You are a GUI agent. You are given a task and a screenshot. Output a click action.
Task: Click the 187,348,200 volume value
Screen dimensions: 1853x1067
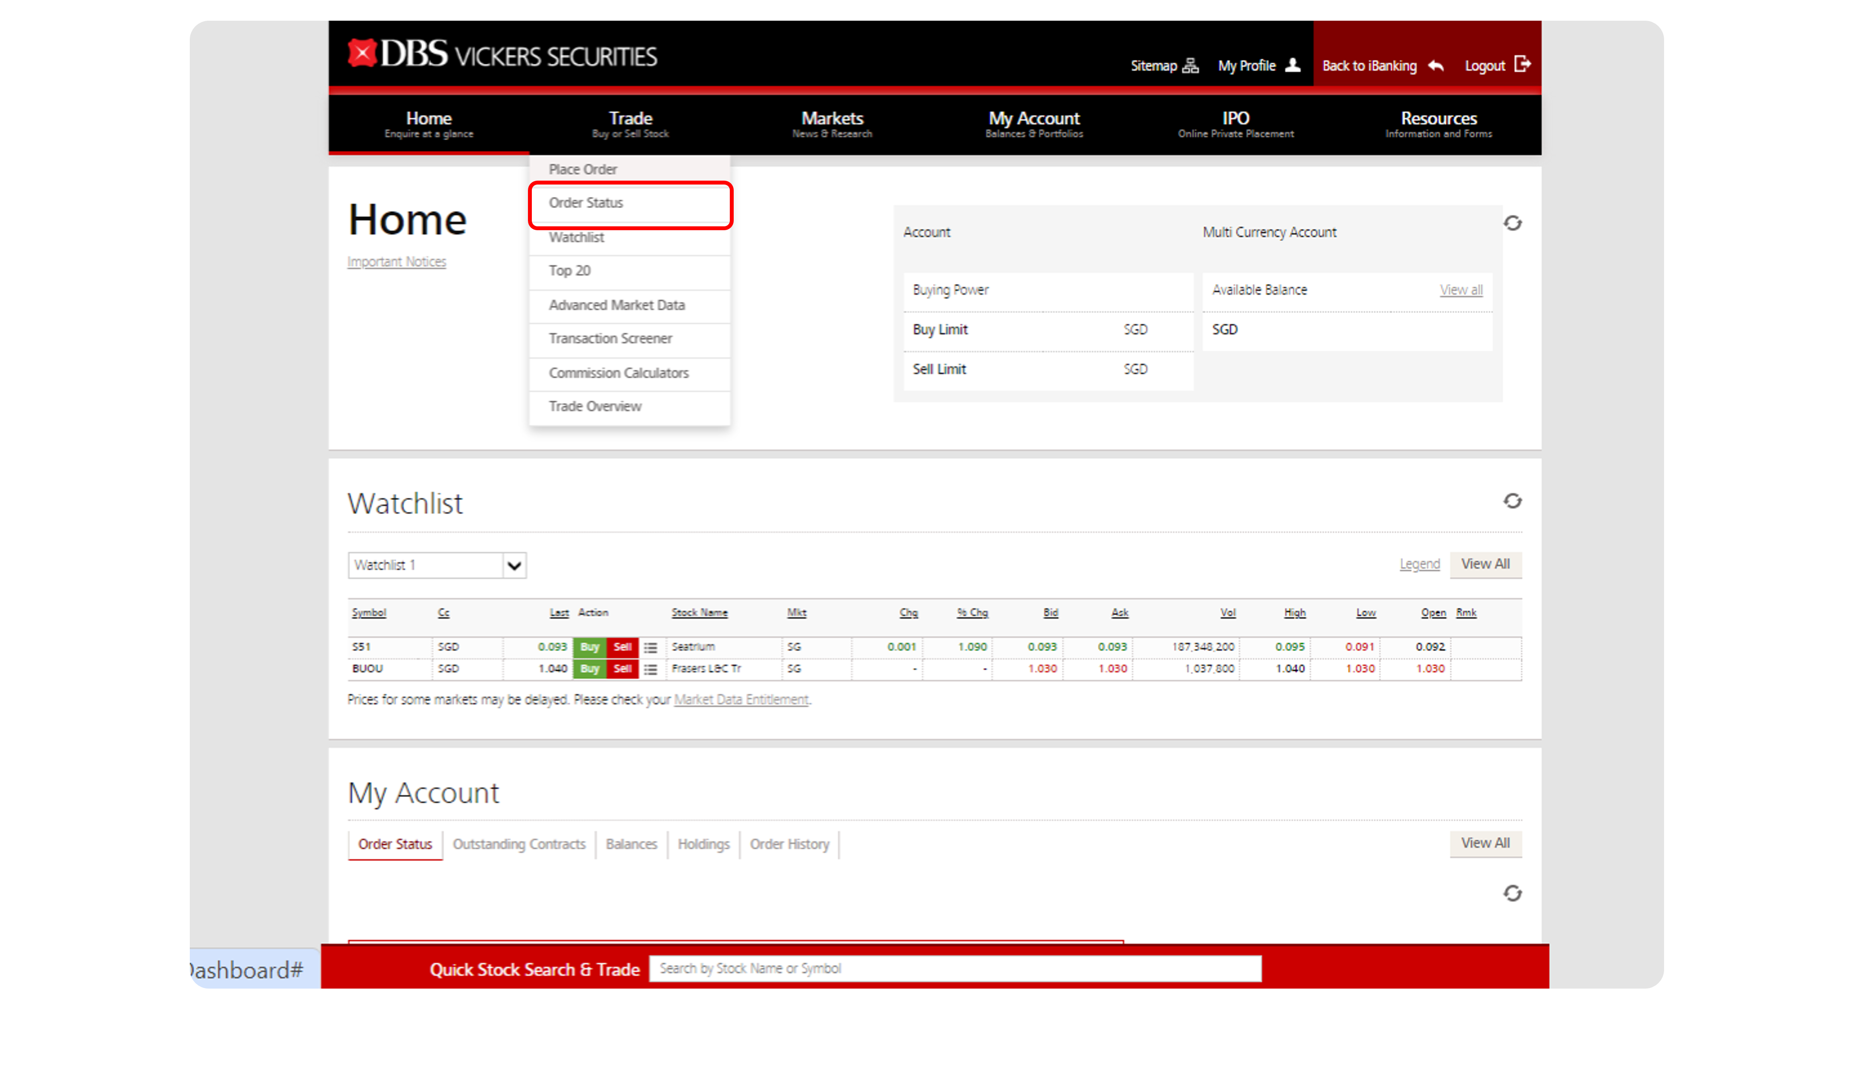[x=1203, y=647]
